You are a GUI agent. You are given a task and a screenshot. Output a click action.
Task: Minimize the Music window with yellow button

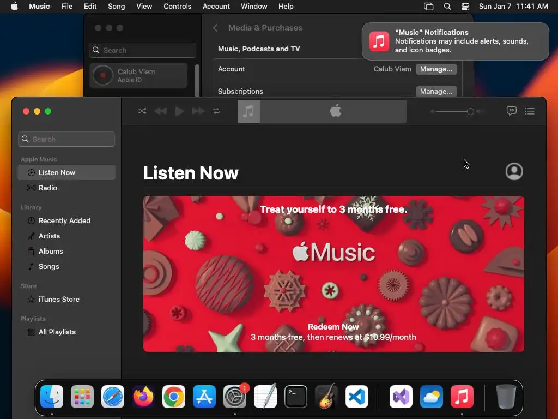(37, 111)
